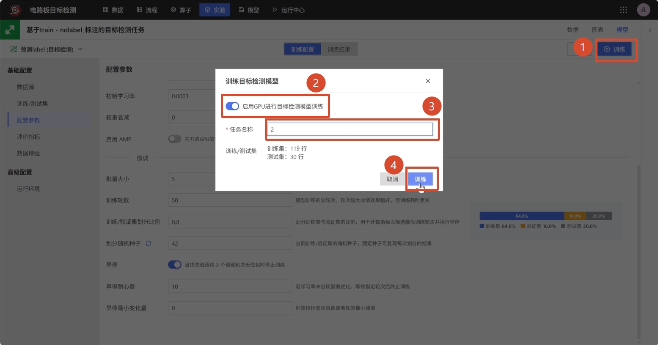The image size is (658, 345).
Task: Close the training model dialog
Action: point(428,81)
